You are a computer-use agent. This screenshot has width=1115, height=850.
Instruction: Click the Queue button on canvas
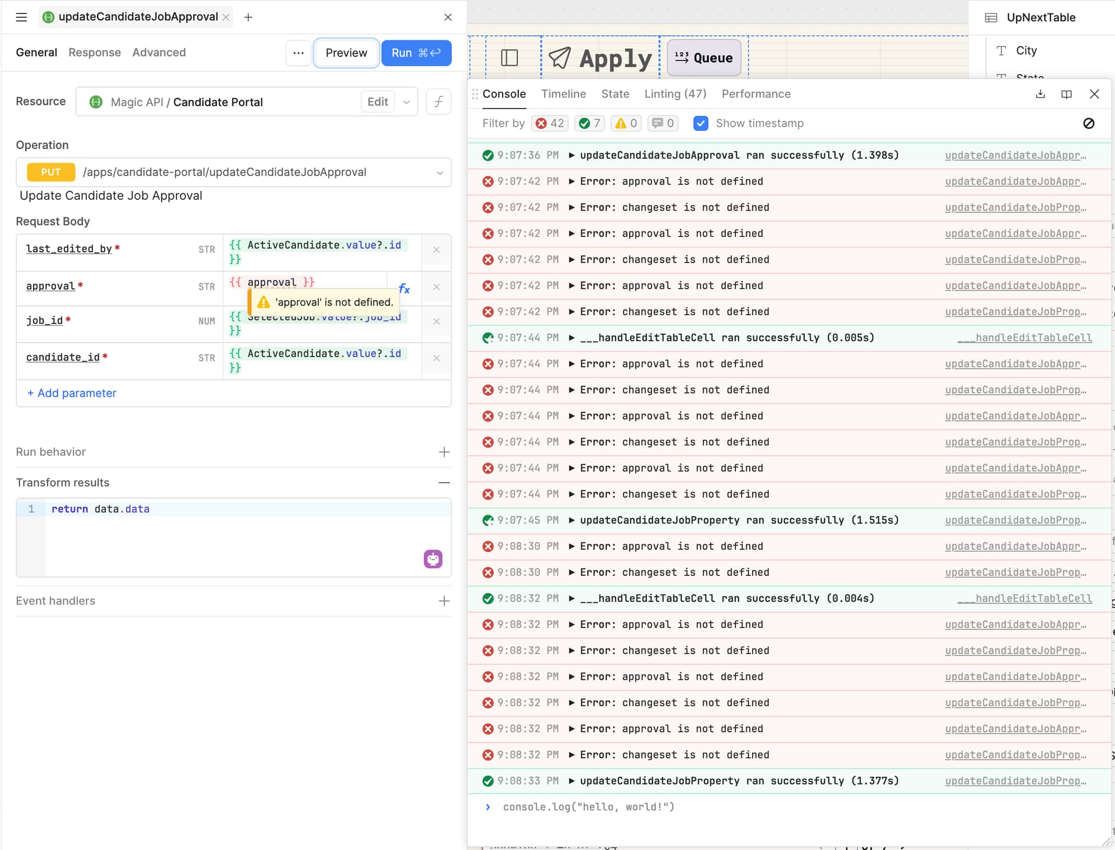point(704,57)
